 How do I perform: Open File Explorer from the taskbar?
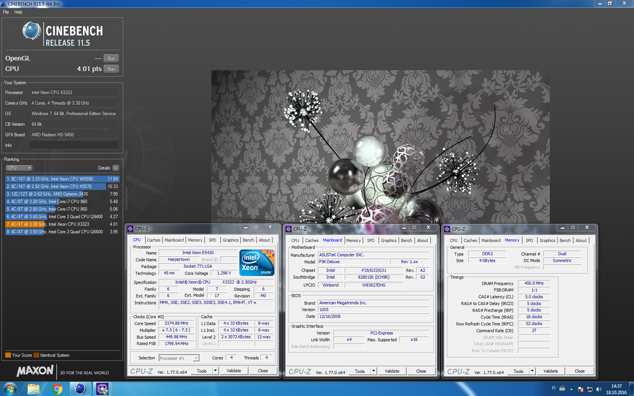(34, 389)
